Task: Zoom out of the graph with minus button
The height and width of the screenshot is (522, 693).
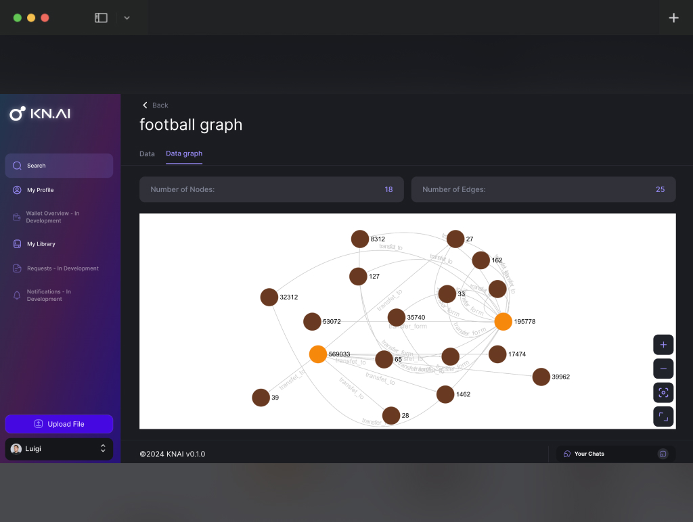Action: tap(663, 369)
